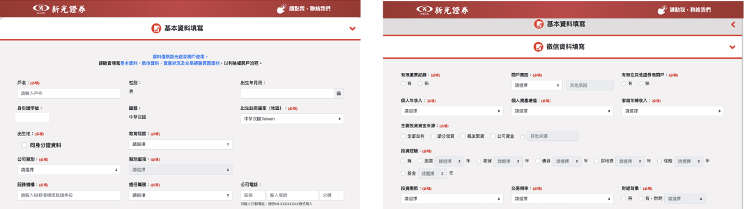Select 無 for 有無在其他證券商開戶
The image size is (745, 209).
tap(641, 84)
